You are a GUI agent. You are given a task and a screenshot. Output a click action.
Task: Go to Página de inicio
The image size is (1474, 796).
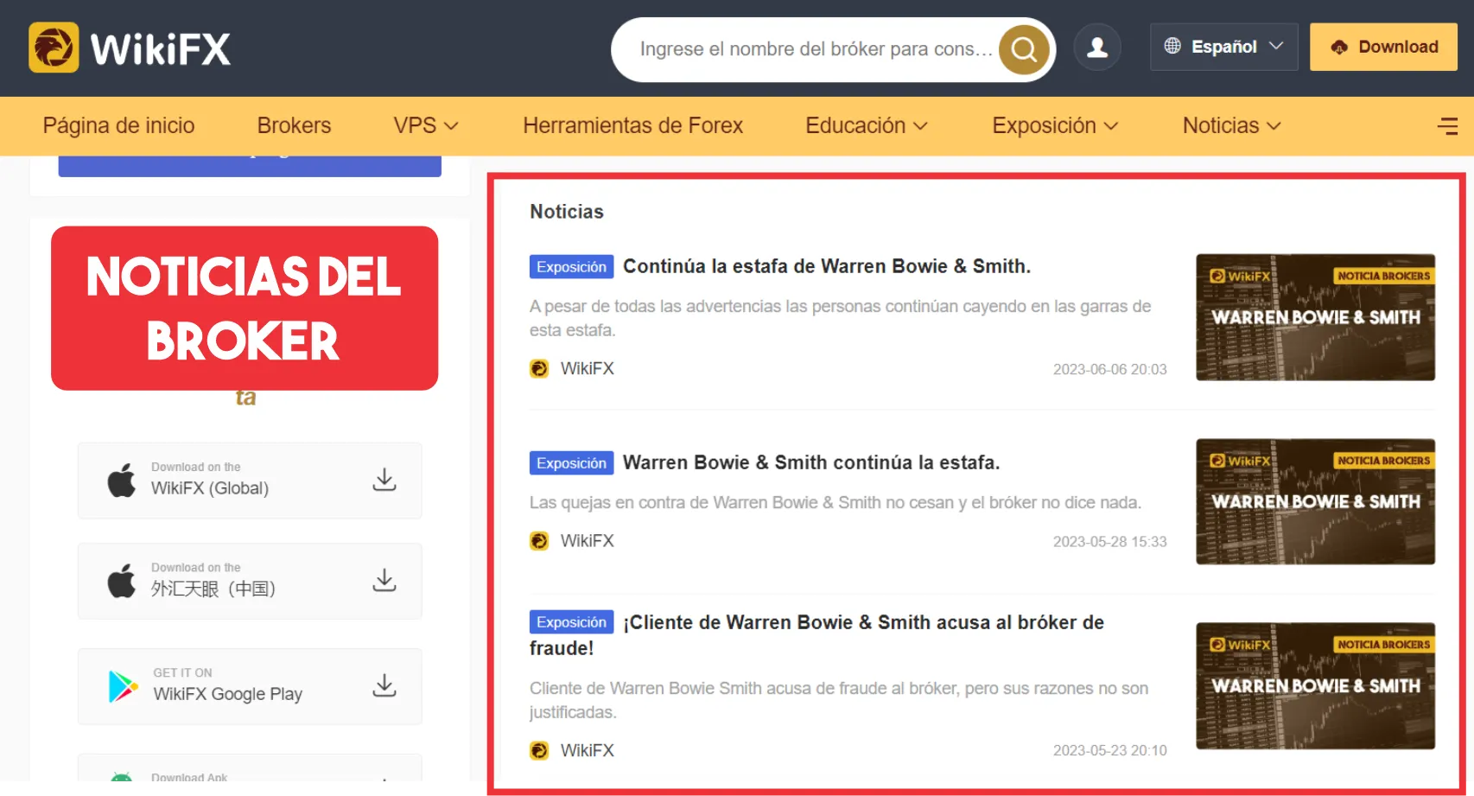point(118,126)
